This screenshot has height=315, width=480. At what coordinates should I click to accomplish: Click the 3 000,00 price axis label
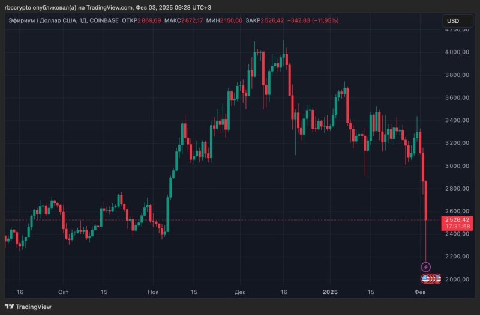point(457,166)
